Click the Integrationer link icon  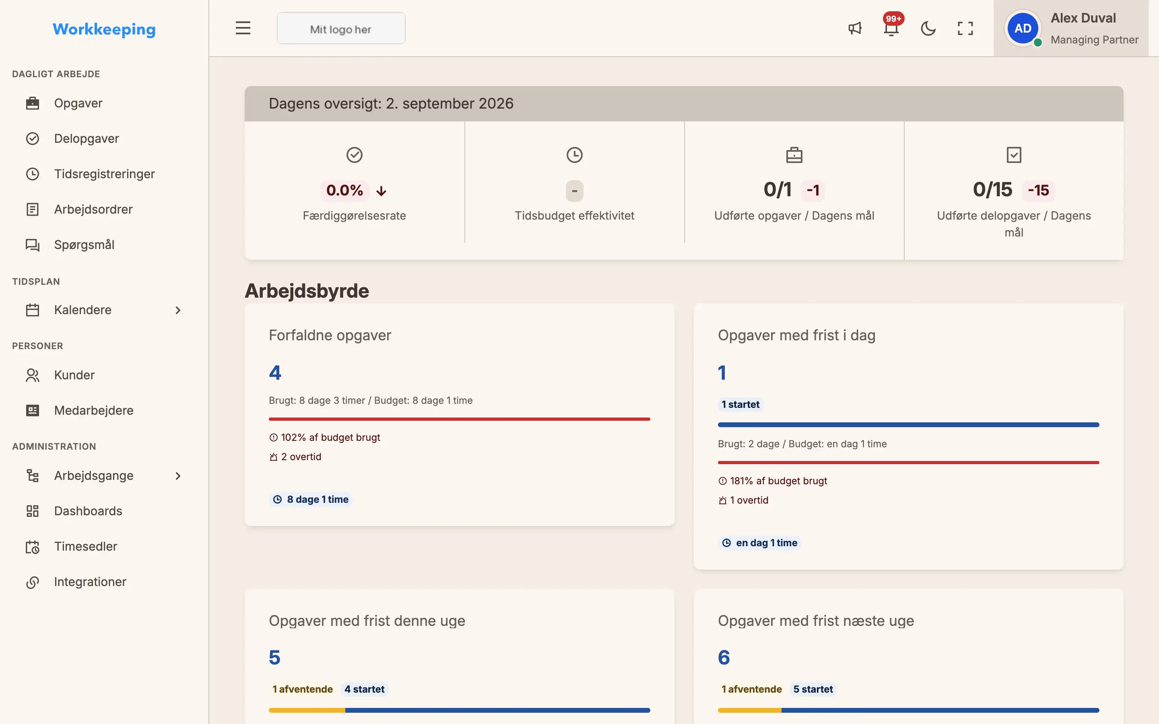click(x=33, y=582)
